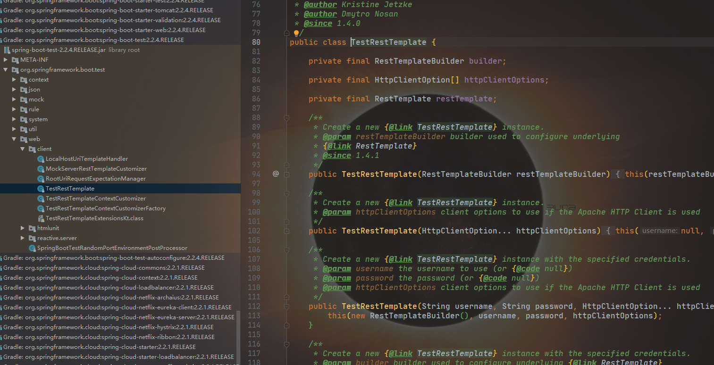714x365 pixels.
Task: Expand the META-INF folder arrow
Action: [6, 60]
